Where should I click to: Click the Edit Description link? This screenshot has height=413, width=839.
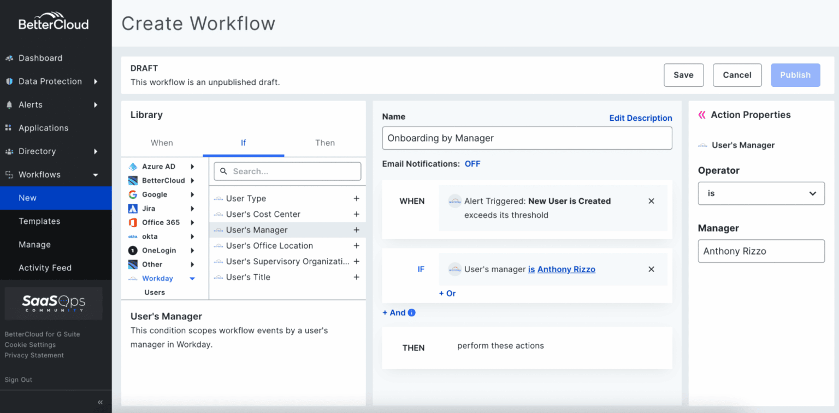point(640,118)
